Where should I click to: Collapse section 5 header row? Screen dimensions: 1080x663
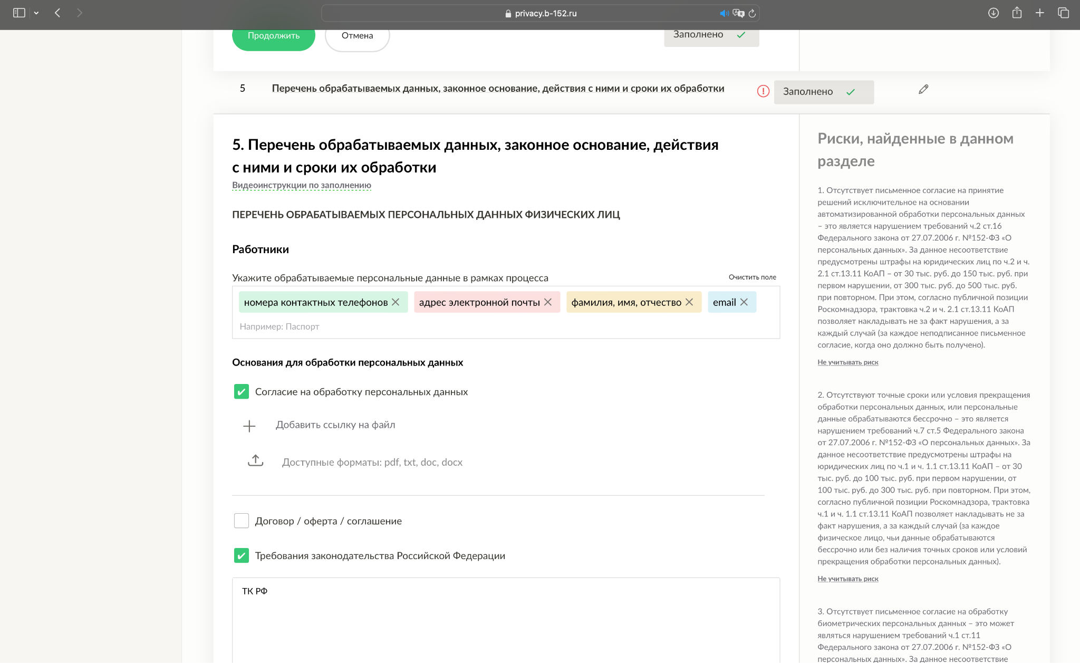[497, 89]
